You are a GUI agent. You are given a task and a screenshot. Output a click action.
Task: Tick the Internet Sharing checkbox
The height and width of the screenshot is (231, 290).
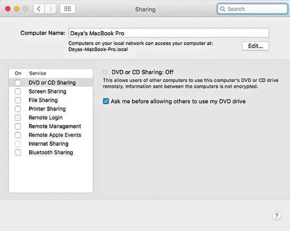coord(18,144)
